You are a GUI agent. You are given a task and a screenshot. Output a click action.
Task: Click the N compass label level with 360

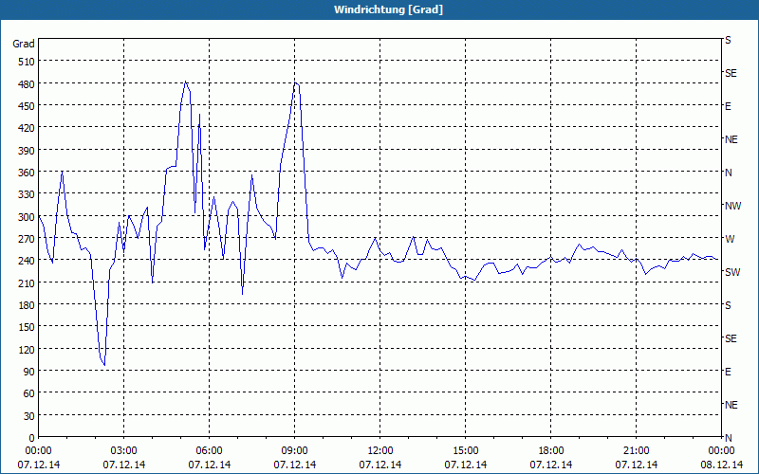[729, 173]
